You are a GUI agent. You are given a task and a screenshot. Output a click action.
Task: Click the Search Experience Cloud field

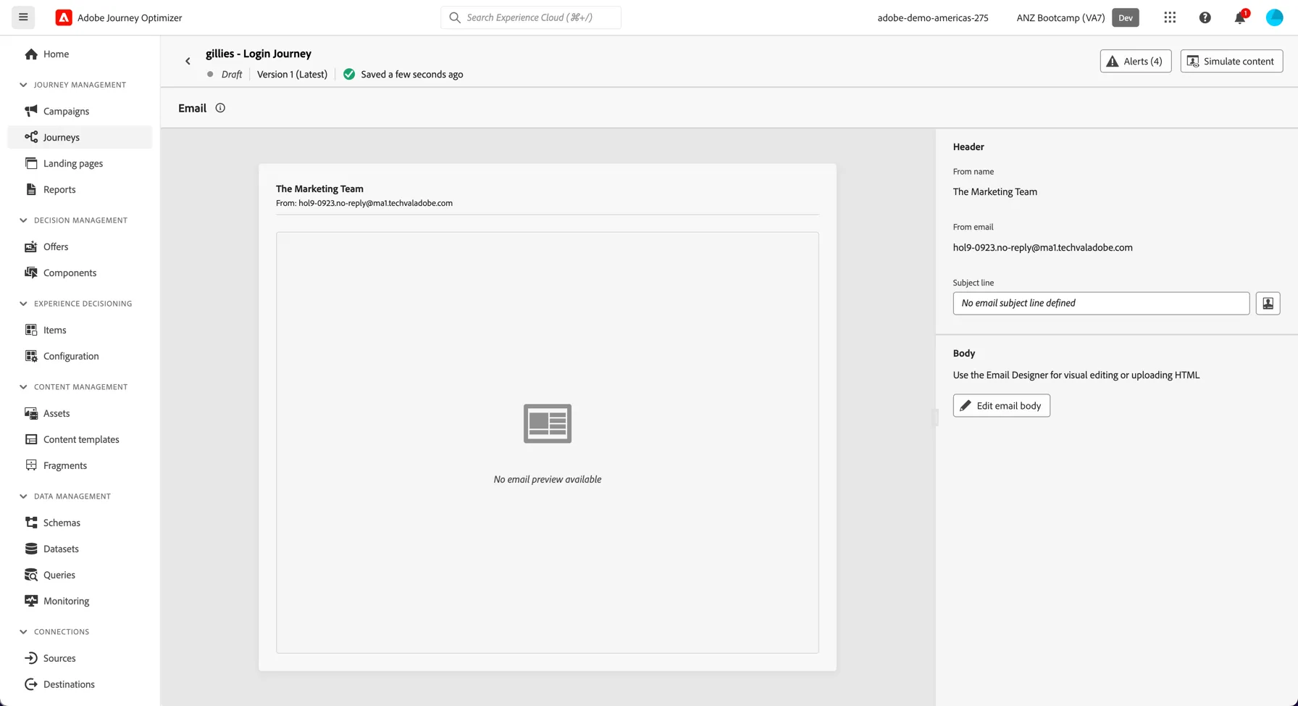point(531,17)
